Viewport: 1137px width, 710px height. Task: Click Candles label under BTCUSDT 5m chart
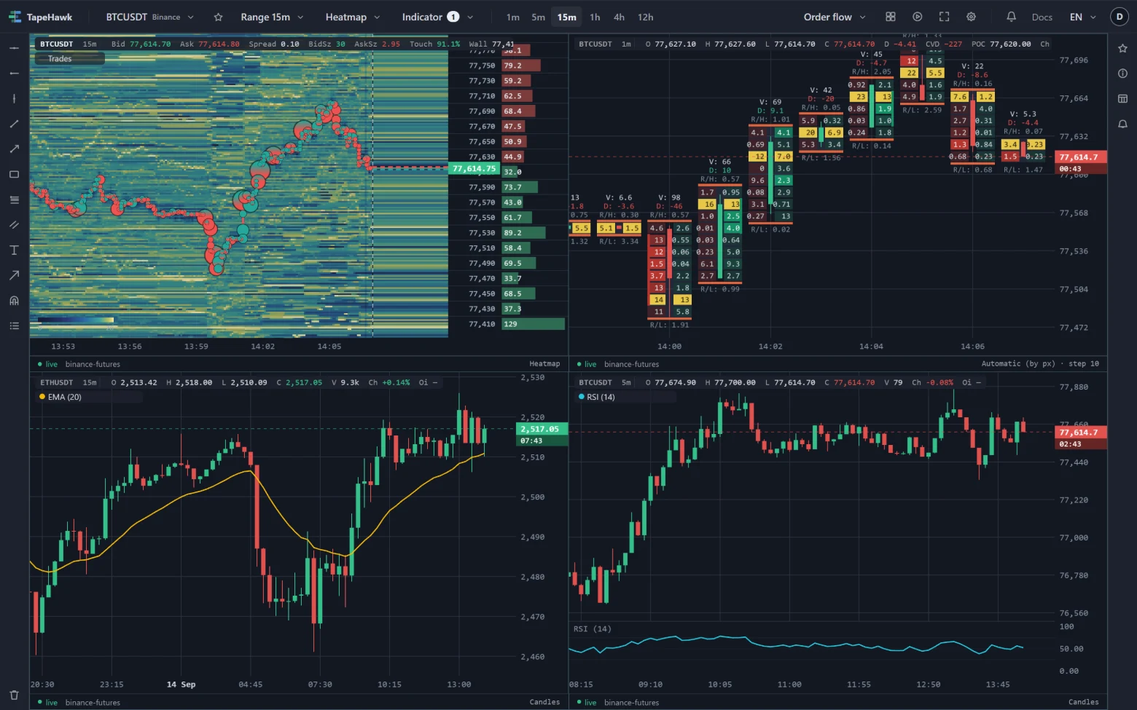1084,702
